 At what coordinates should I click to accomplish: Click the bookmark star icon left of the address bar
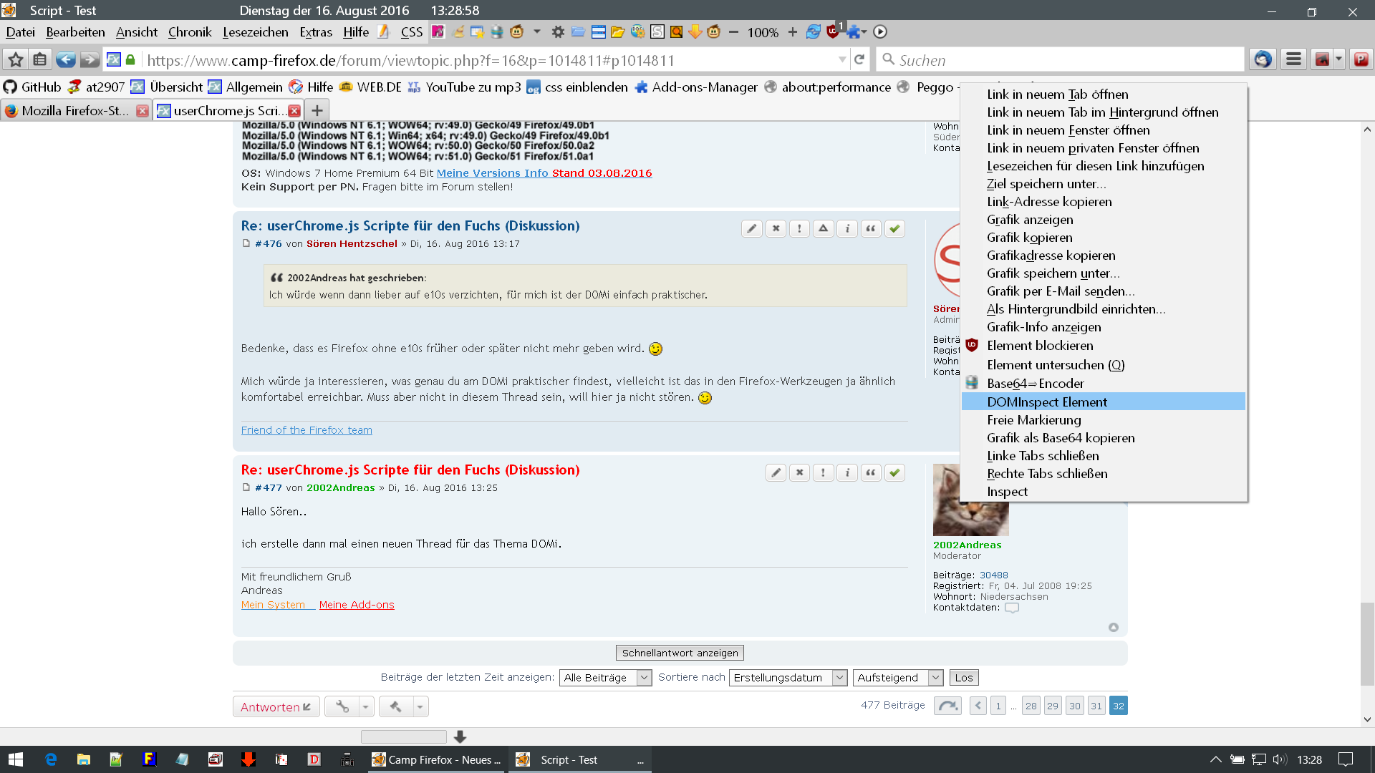16,59
